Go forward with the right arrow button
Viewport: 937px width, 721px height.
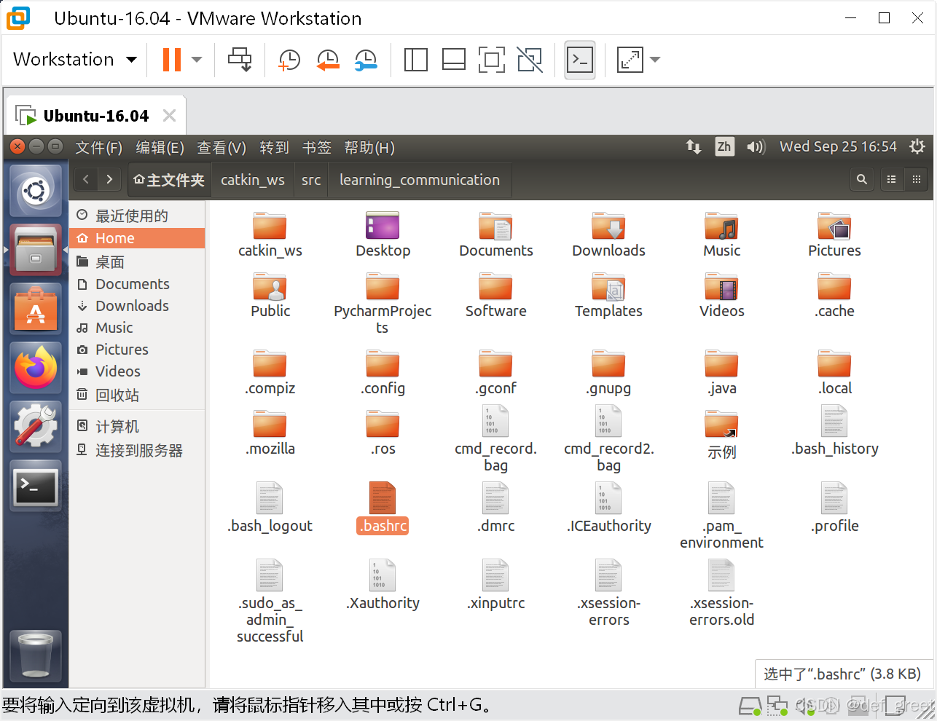pyautogui.click(x=109, y=179)
